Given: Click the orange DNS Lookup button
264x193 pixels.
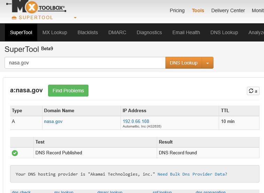Looking at the screenshot, I should (184, 63).
